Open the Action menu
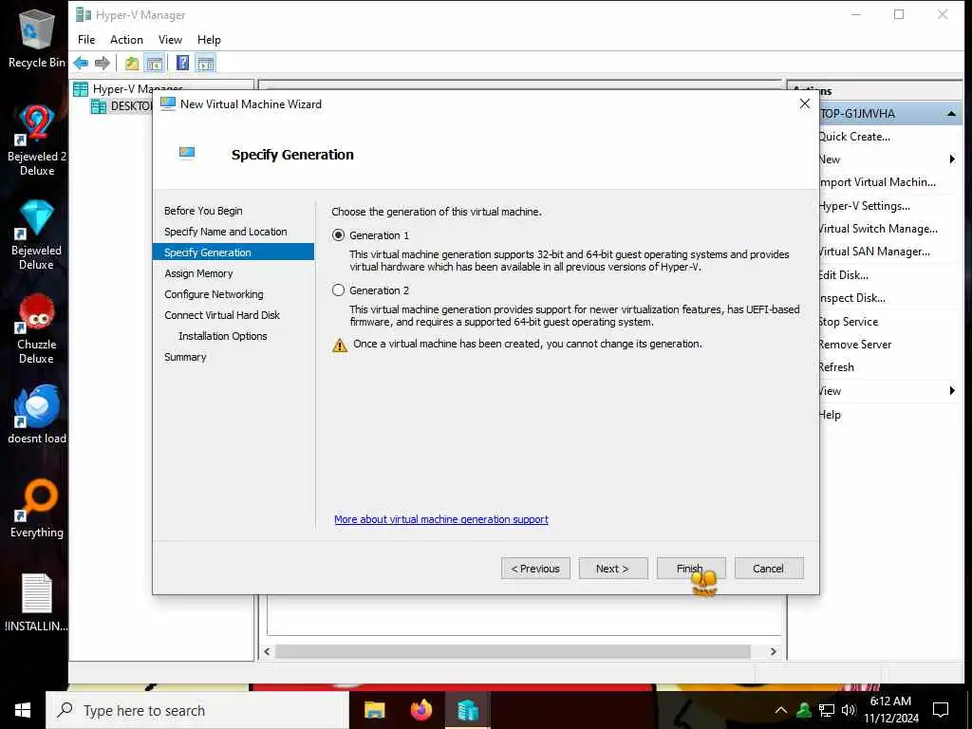Viewport: 972px width, 729px height. tap(126, 40)
